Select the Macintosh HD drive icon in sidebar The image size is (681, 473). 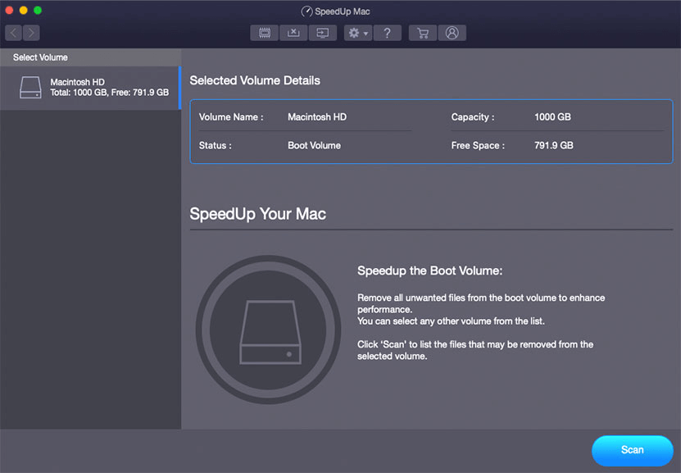pos(30,87)
